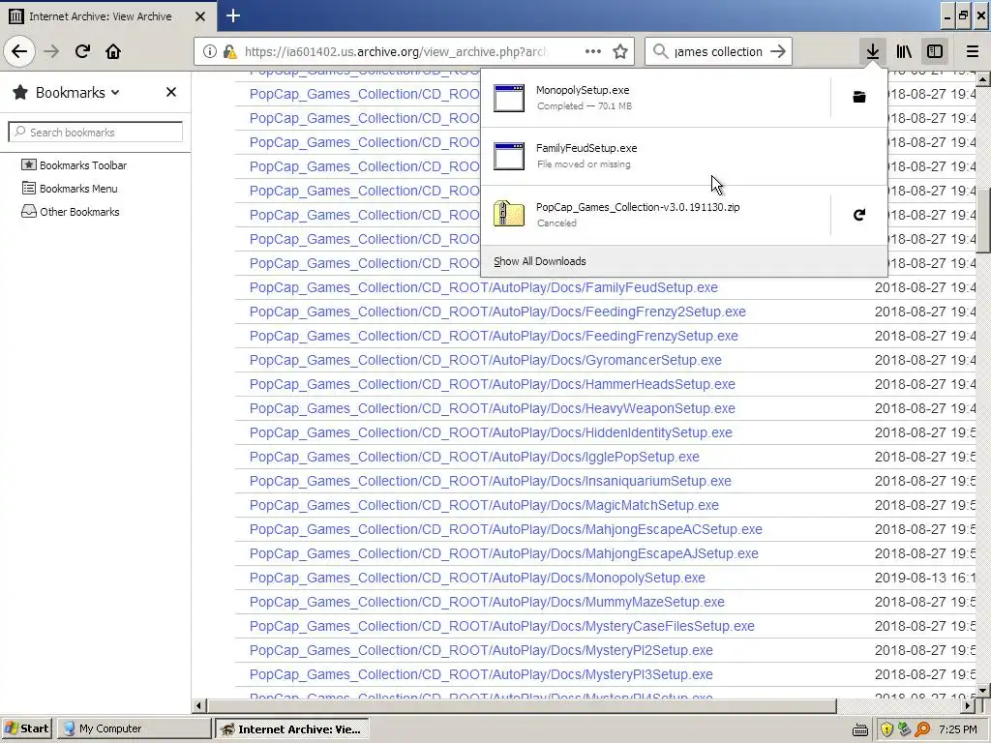Go back to the previous page
Image resolution: width=991 pixels, height=743 pixels.
(19, 51)
